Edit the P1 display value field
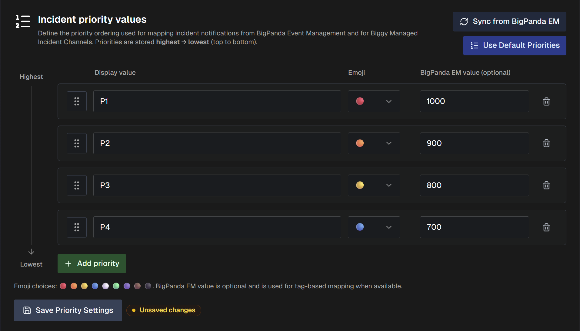 coord(217,101)
